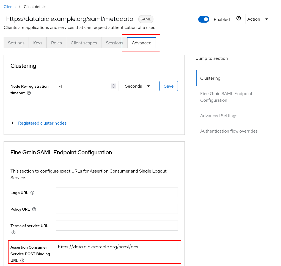Show help for Policy URL field
This screenshot has height=266, width=281.
click(x=34, y=209)
